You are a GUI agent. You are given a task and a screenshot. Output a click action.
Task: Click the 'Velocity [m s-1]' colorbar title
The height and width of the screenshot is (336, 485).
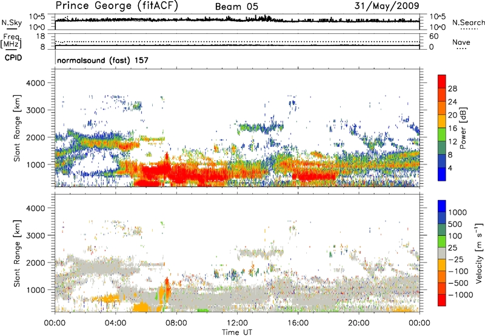click(479, 253)
